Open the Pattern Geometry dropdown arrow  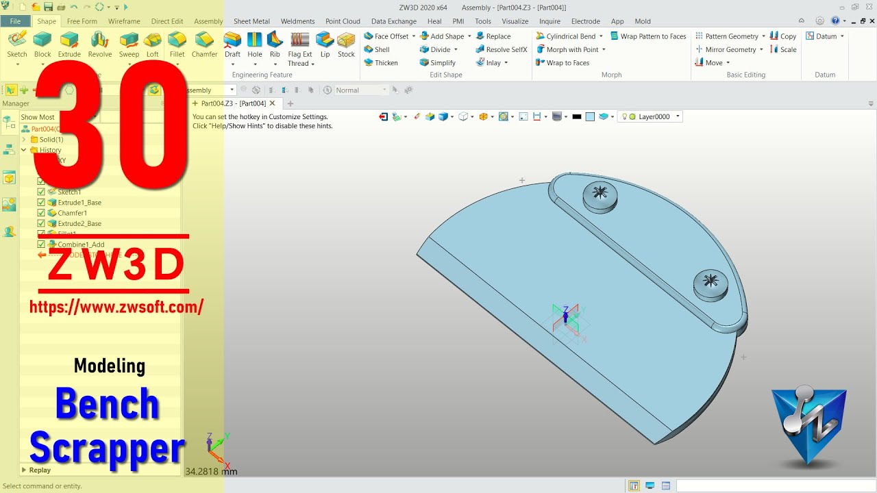763,36
